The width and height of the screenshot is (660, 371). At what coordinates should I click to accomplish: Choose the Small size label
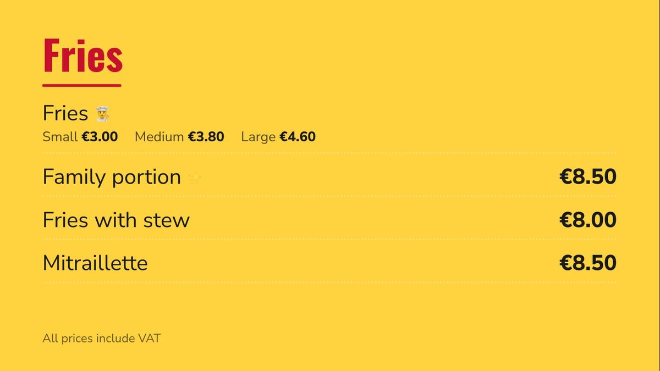point(60,136)
